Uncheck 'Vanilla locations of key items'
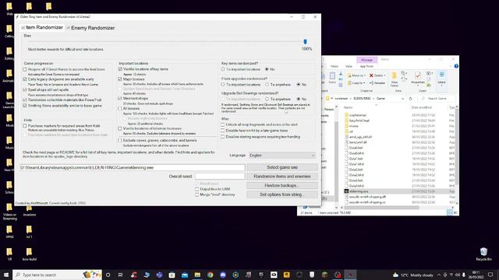 click(120, 69)
